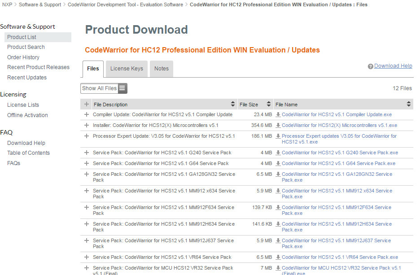The height and width of the screenshot is (275, 420).
Task: Click the download icon for Compiler Update.exe
Action: click(278, 115)
